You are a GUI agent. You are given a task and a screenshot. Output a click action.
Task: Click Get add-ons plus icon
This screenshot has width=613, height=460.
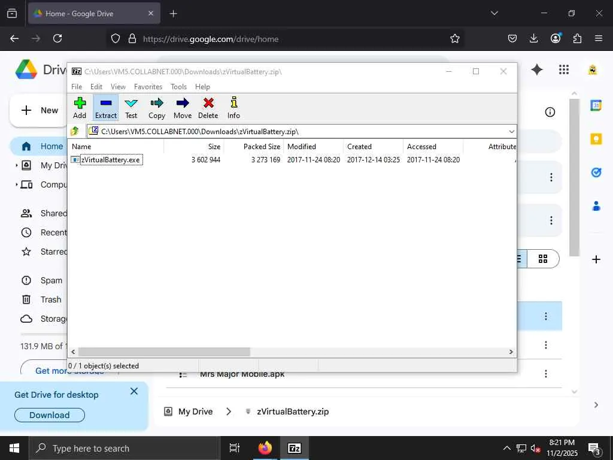(x=596, y=259)
